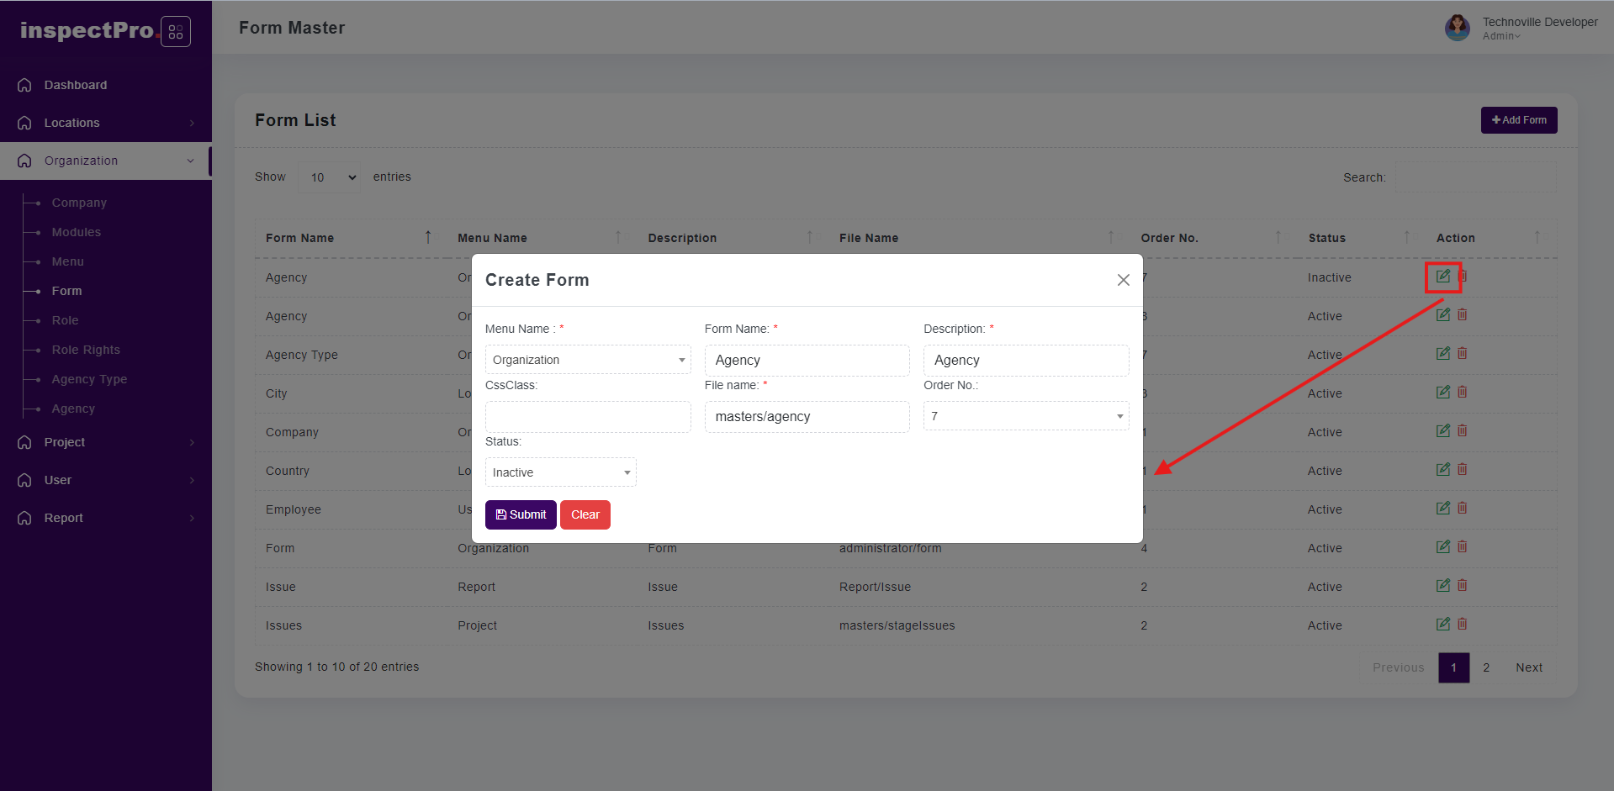Change the show entries count selector
The width and height of the screenshot is (1614, 791).
[330, 177]
